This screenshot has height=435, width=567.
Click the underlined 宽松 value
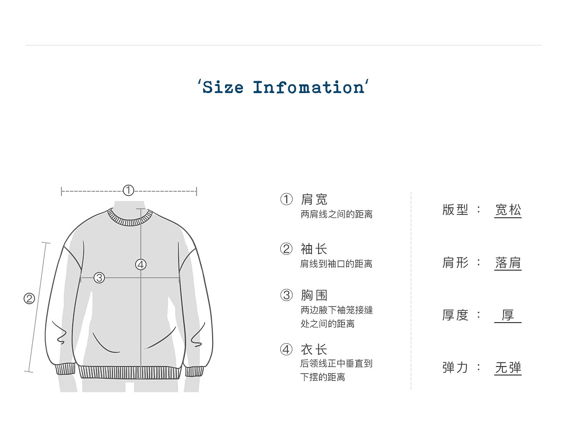508,211
